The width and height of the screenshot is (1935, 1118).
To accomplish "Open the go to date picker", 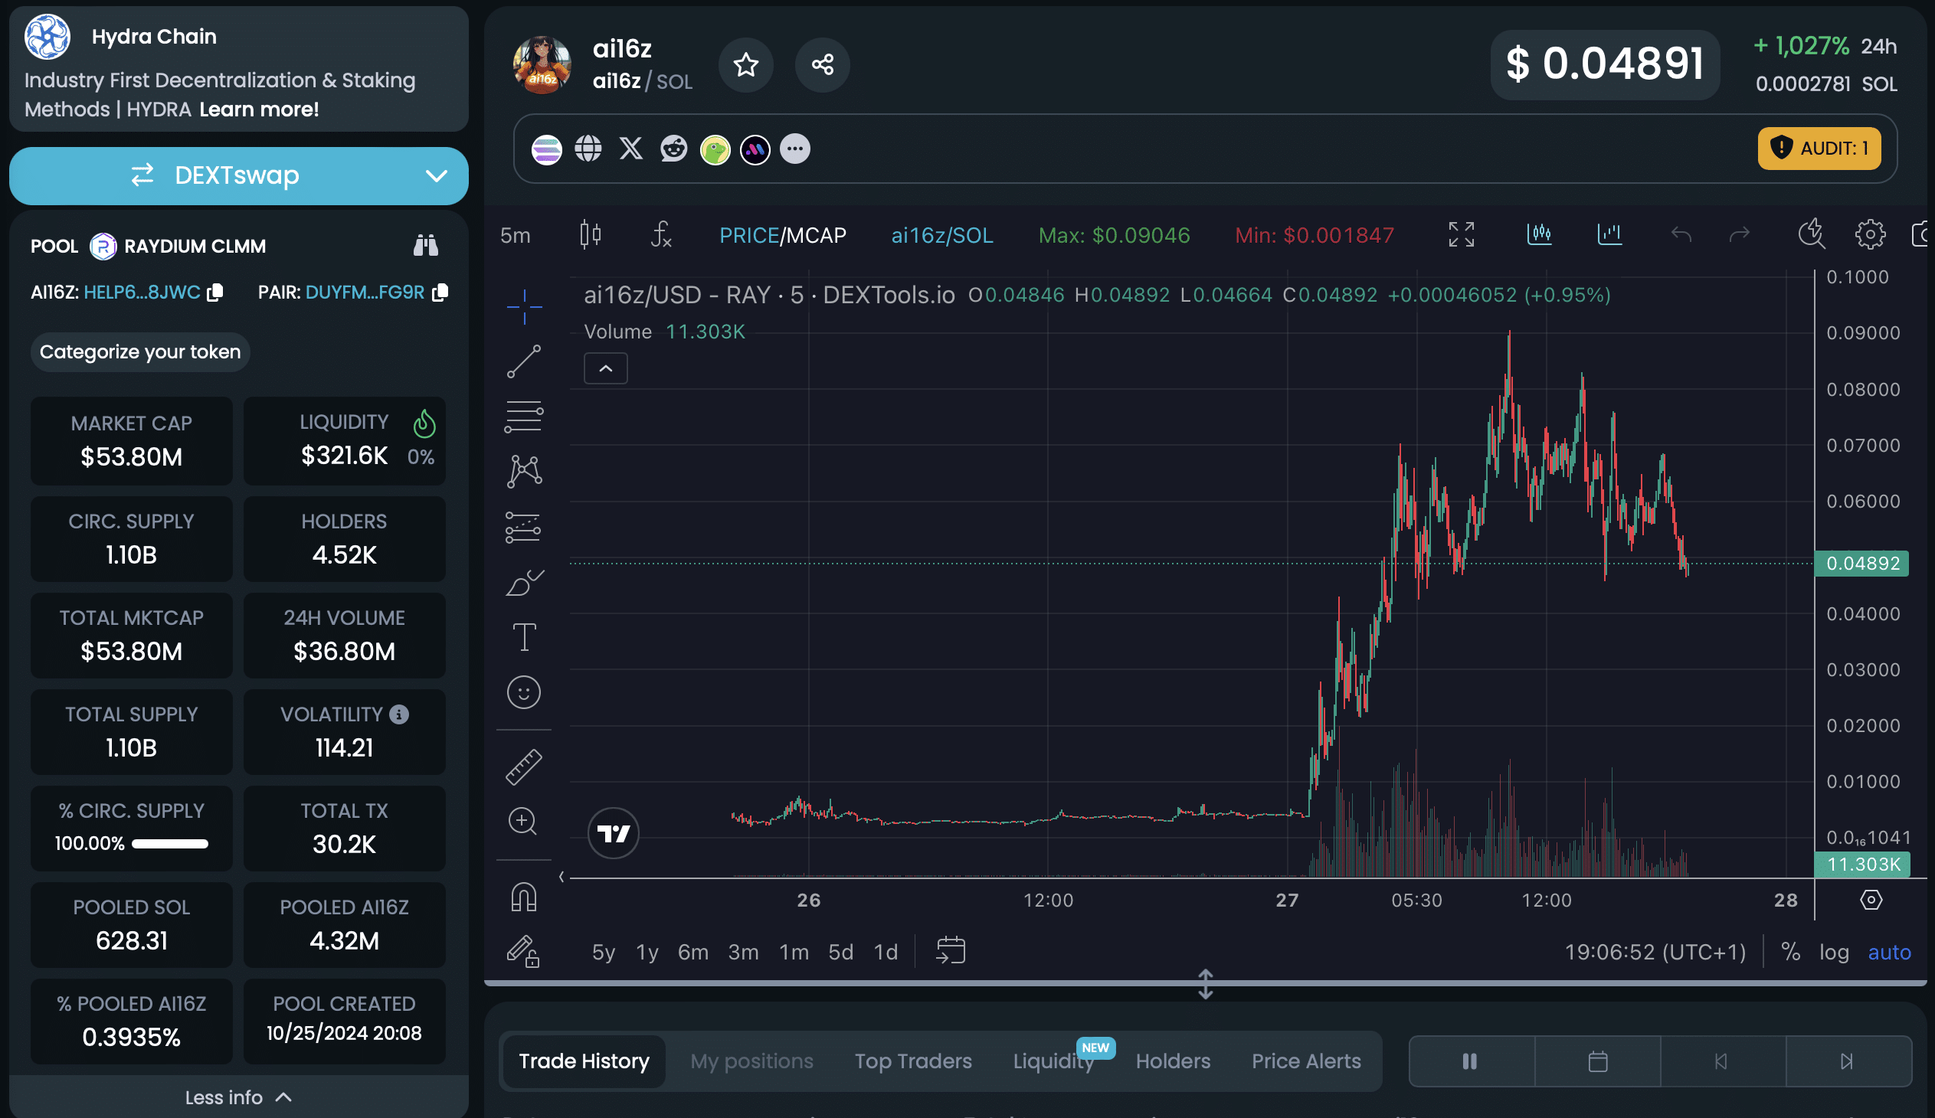I will (x=951, y=951).
